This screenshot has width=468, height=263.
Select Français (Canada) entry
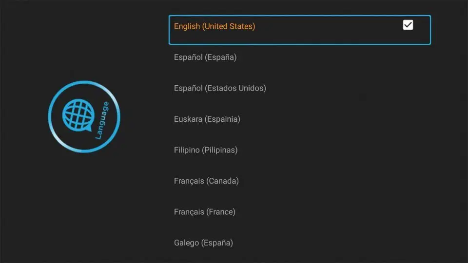coord(299,181)
